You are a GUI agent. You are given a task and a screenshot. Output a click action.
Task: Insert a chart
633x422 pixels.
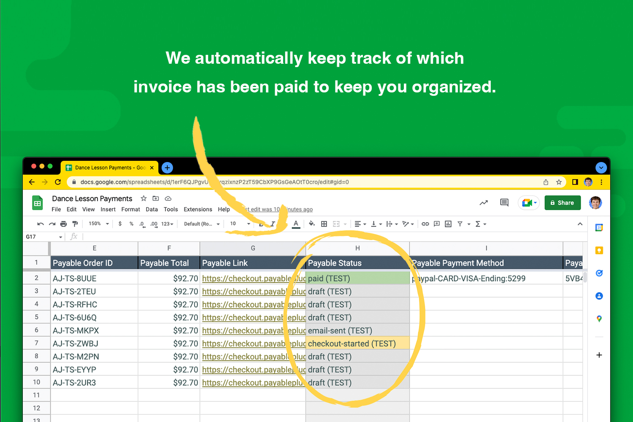tap(448, 224)
